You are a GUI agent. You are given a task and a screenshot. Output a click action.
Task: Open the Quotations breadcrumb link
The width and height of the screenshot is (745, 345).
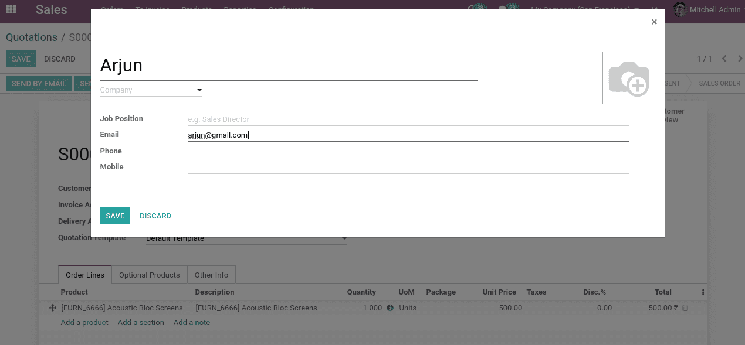point(32,37)
